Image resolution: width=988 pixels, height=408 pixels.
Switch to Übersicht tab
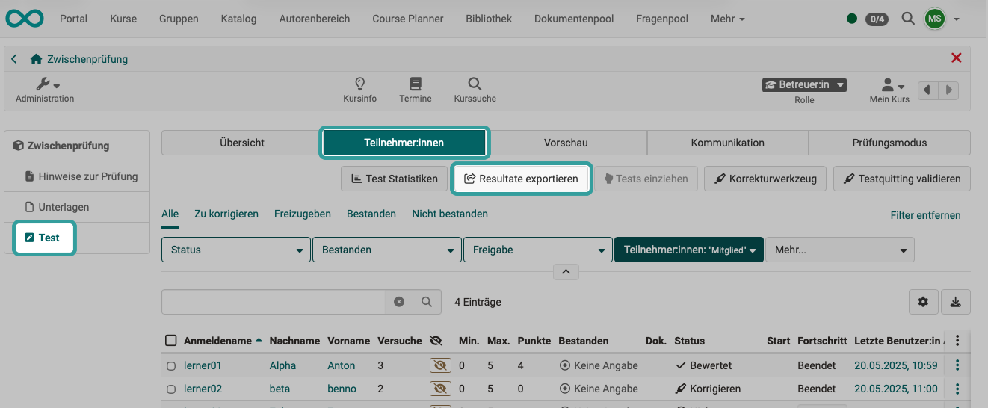pyautogui.click(x=242, y=143)
